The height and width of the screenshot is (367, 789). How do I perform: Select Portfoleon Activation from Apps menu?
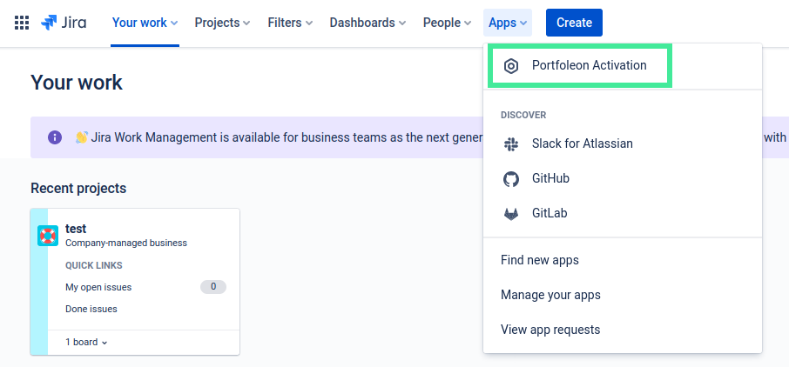[623, 66]
